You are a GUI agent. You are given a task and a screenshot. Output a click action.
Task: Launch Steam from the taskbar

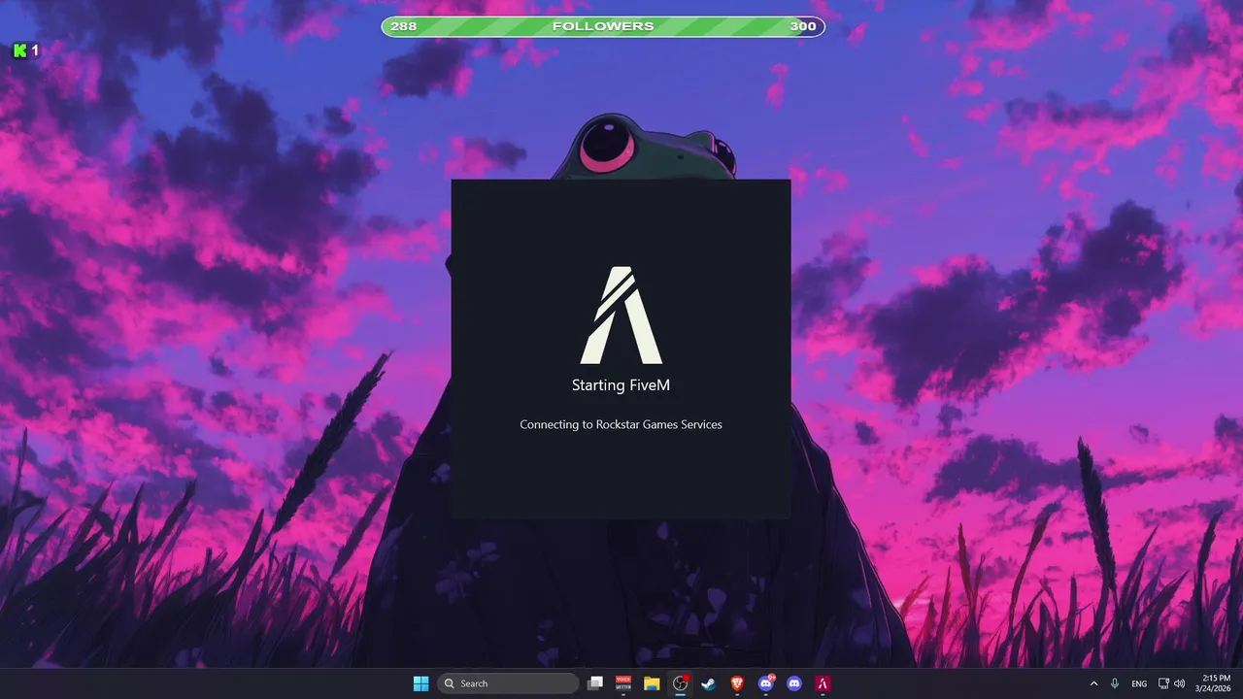[709, 683]
